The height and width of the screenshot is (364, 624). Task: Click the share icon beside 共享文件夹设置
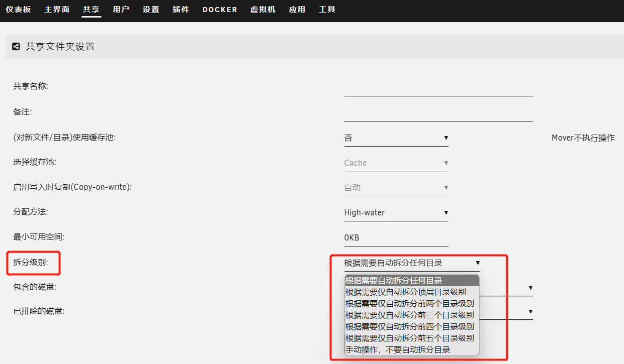click(x=16, y=47)
